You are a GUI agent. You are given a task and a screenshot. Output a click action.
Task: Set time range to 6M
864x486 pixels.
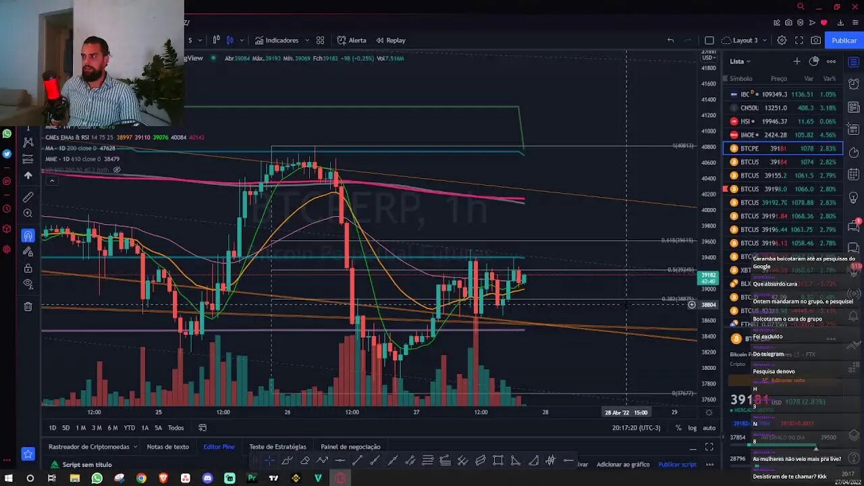[112, 428]
